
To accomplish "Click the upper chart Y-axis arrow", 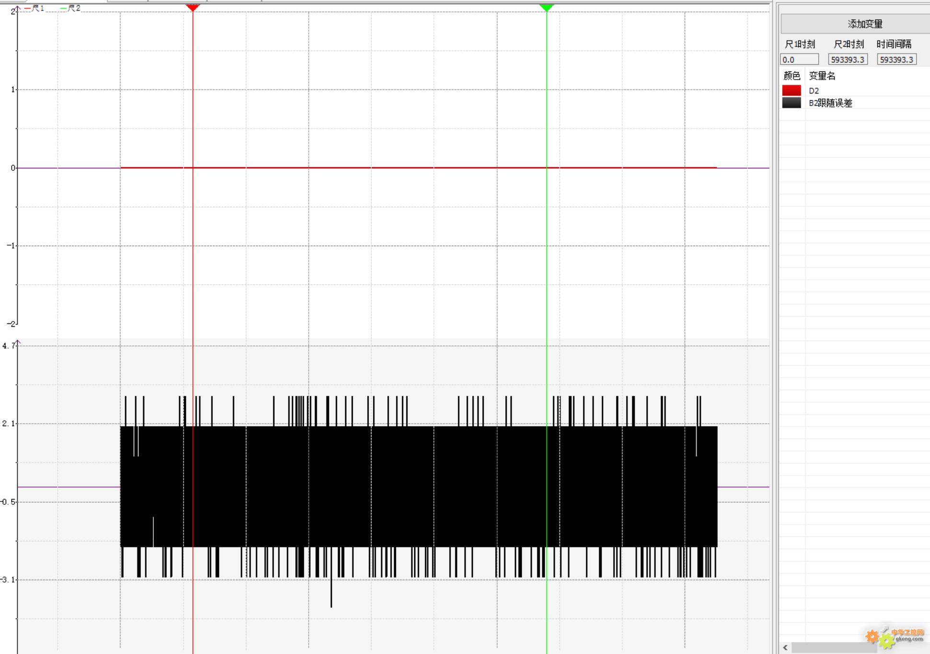I will coord(18,8).
